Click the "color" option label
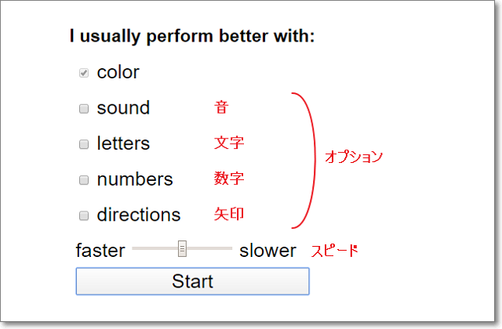 click(118, 73)
